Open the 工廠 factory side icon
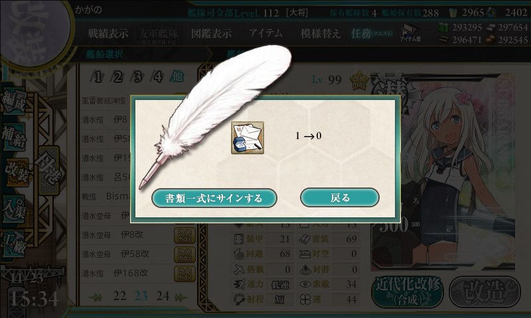This screenshot has height=318, width=531. click(x=14, y=244)
